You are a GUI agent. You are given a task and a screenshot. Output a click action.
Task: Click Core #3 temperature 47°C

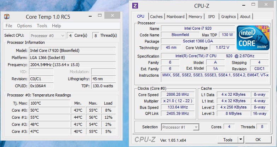click(50, 131)
